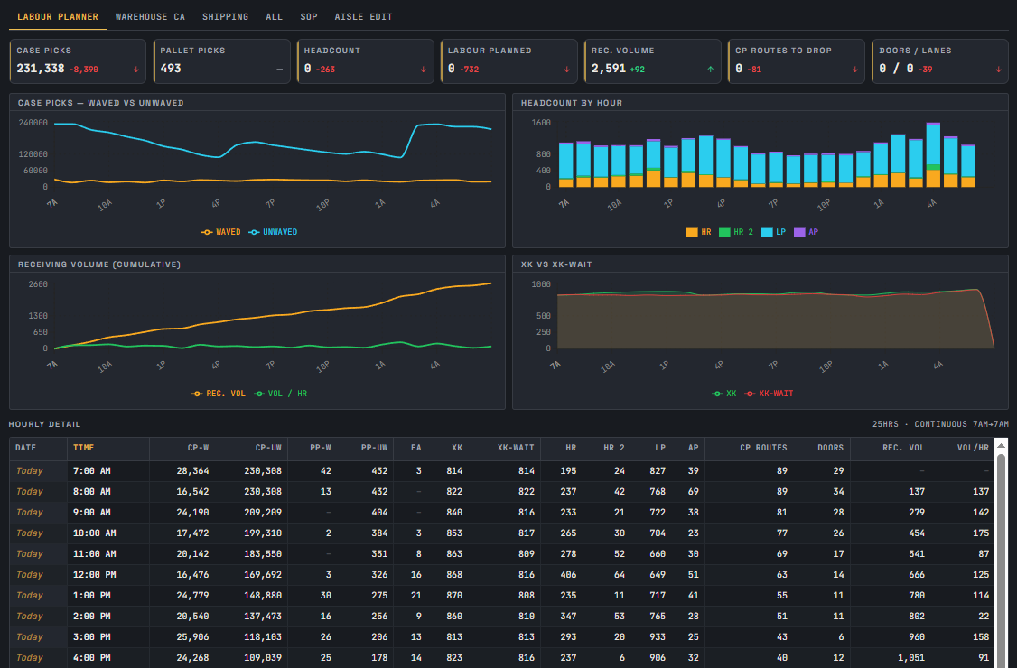1017x668 pixels.
Task: Click the Doors / Lanes delta -39
Action: point(925,70)
